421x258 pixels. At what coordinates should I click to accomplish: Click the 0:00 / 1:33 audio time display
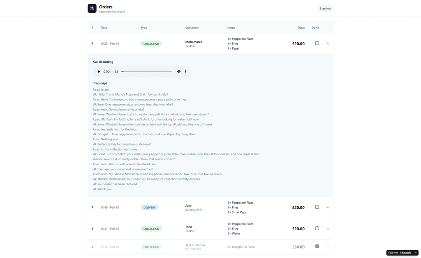[111, 72]
